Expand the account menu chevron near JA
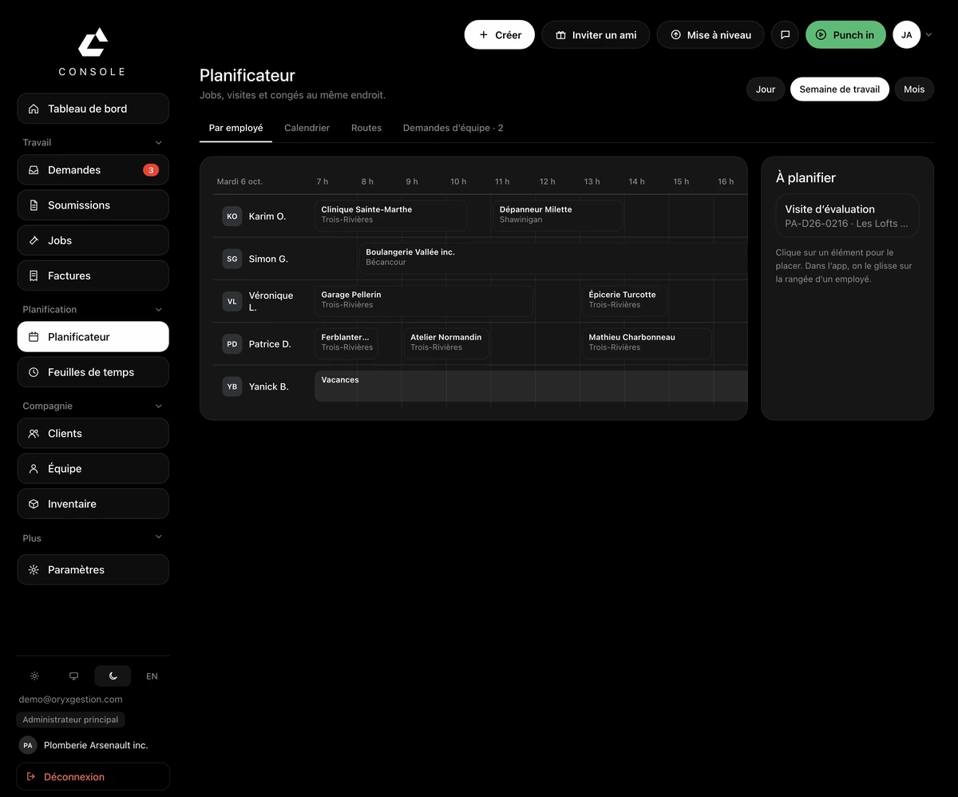Viewport: 958px width, 797px height. (x=928, y=35)
